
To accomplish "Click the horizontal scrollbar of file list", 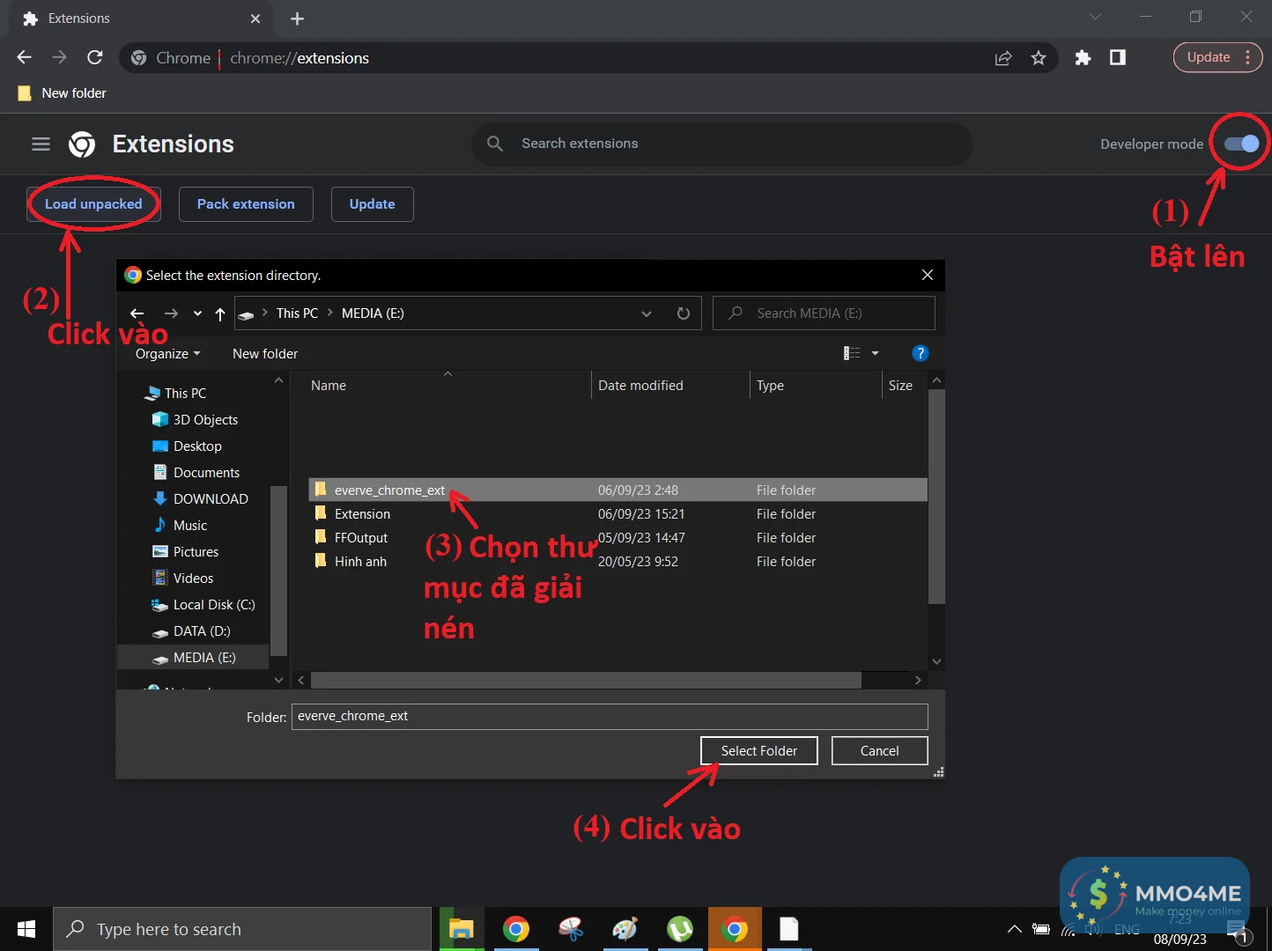I will tap(585, 680).
